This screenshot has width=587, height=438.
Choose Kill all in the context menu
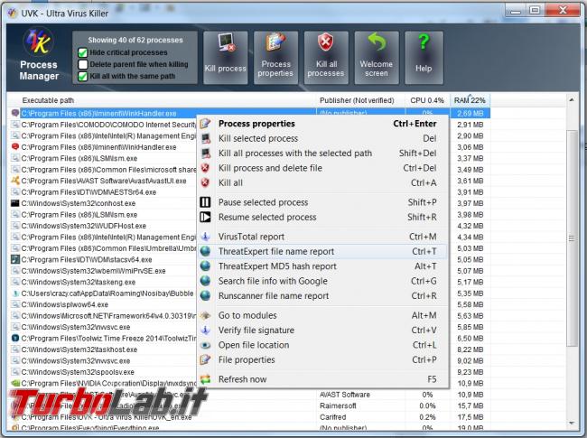tap(322, 182)
